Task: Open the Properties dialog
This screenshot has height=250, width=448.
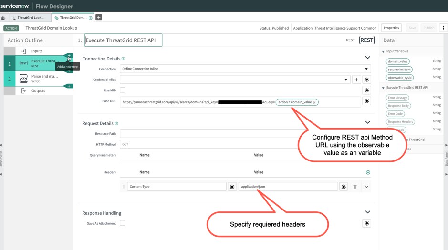Action: [x=391, y=28]
